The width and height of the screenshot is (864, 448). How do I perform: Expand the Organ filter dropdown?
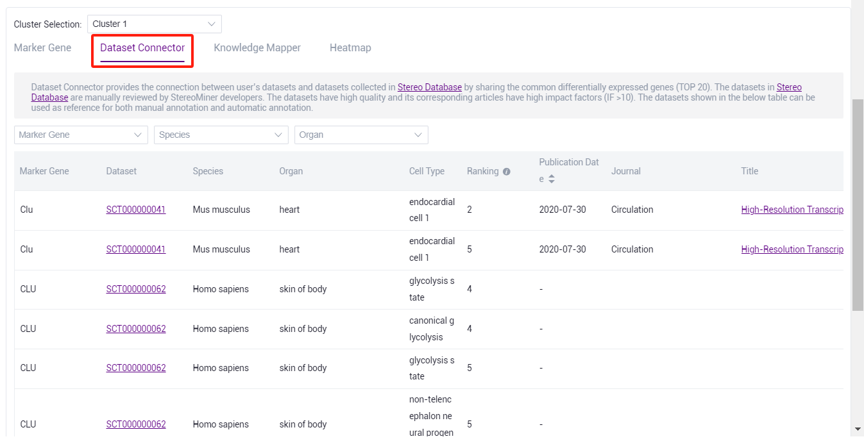(x=361, y=135)
